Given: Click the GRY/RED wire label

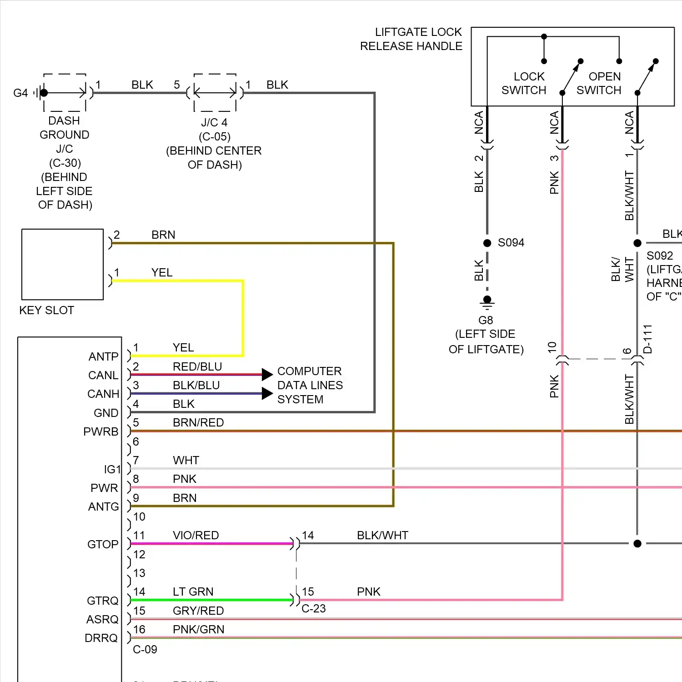Looking at the screenshot, I should pyautogui.click(x=198, y=611).
